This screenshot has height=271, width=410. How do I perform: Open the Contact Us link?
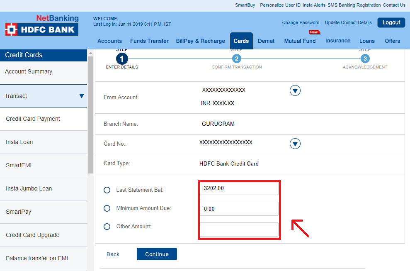394,5
